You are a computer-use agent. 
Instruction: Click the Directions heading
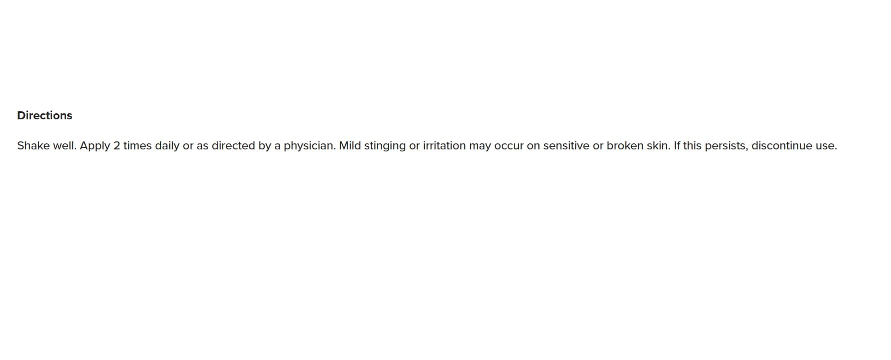click(x=45, y=115)
